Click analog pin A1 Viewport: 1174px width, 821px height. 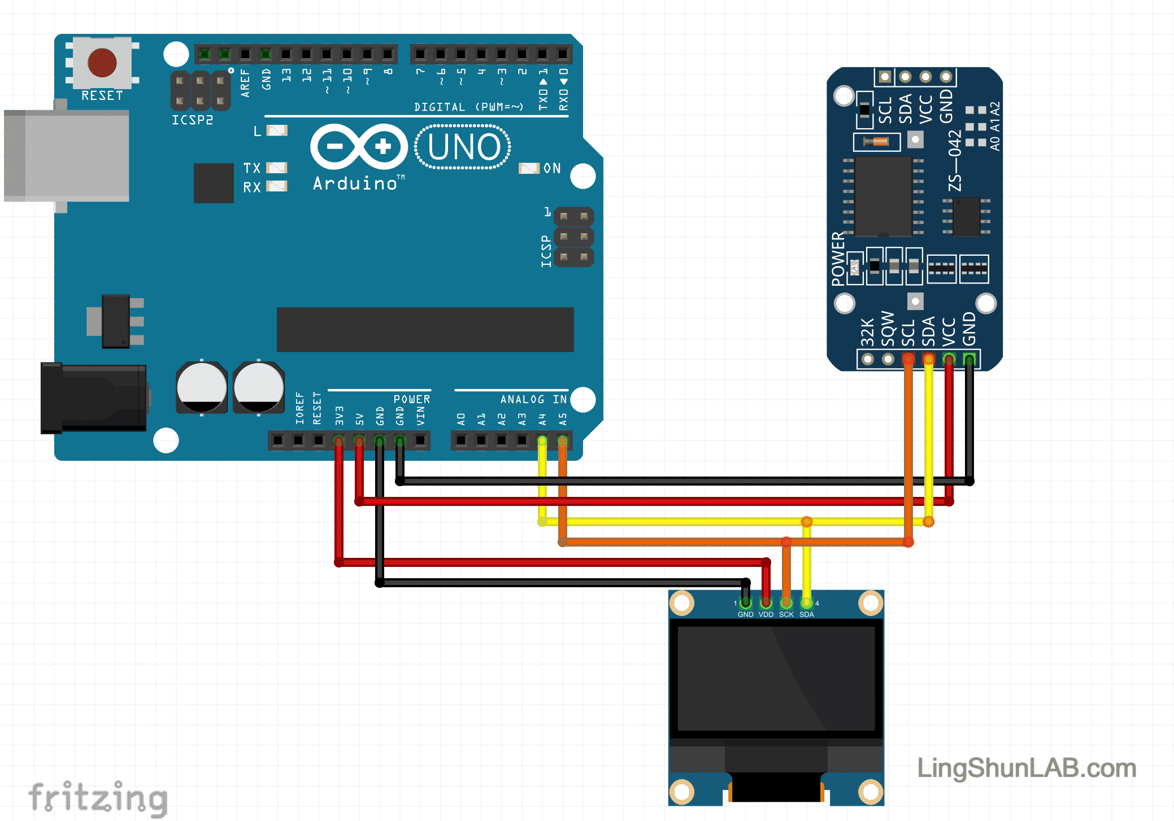pyautogui.click(x=481, y=440)
